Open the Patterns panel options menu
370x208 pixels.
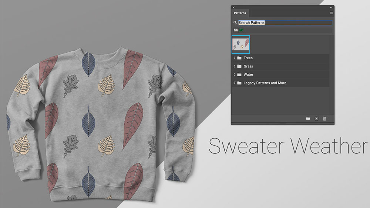pyautogui.click(x=331, y=13)
